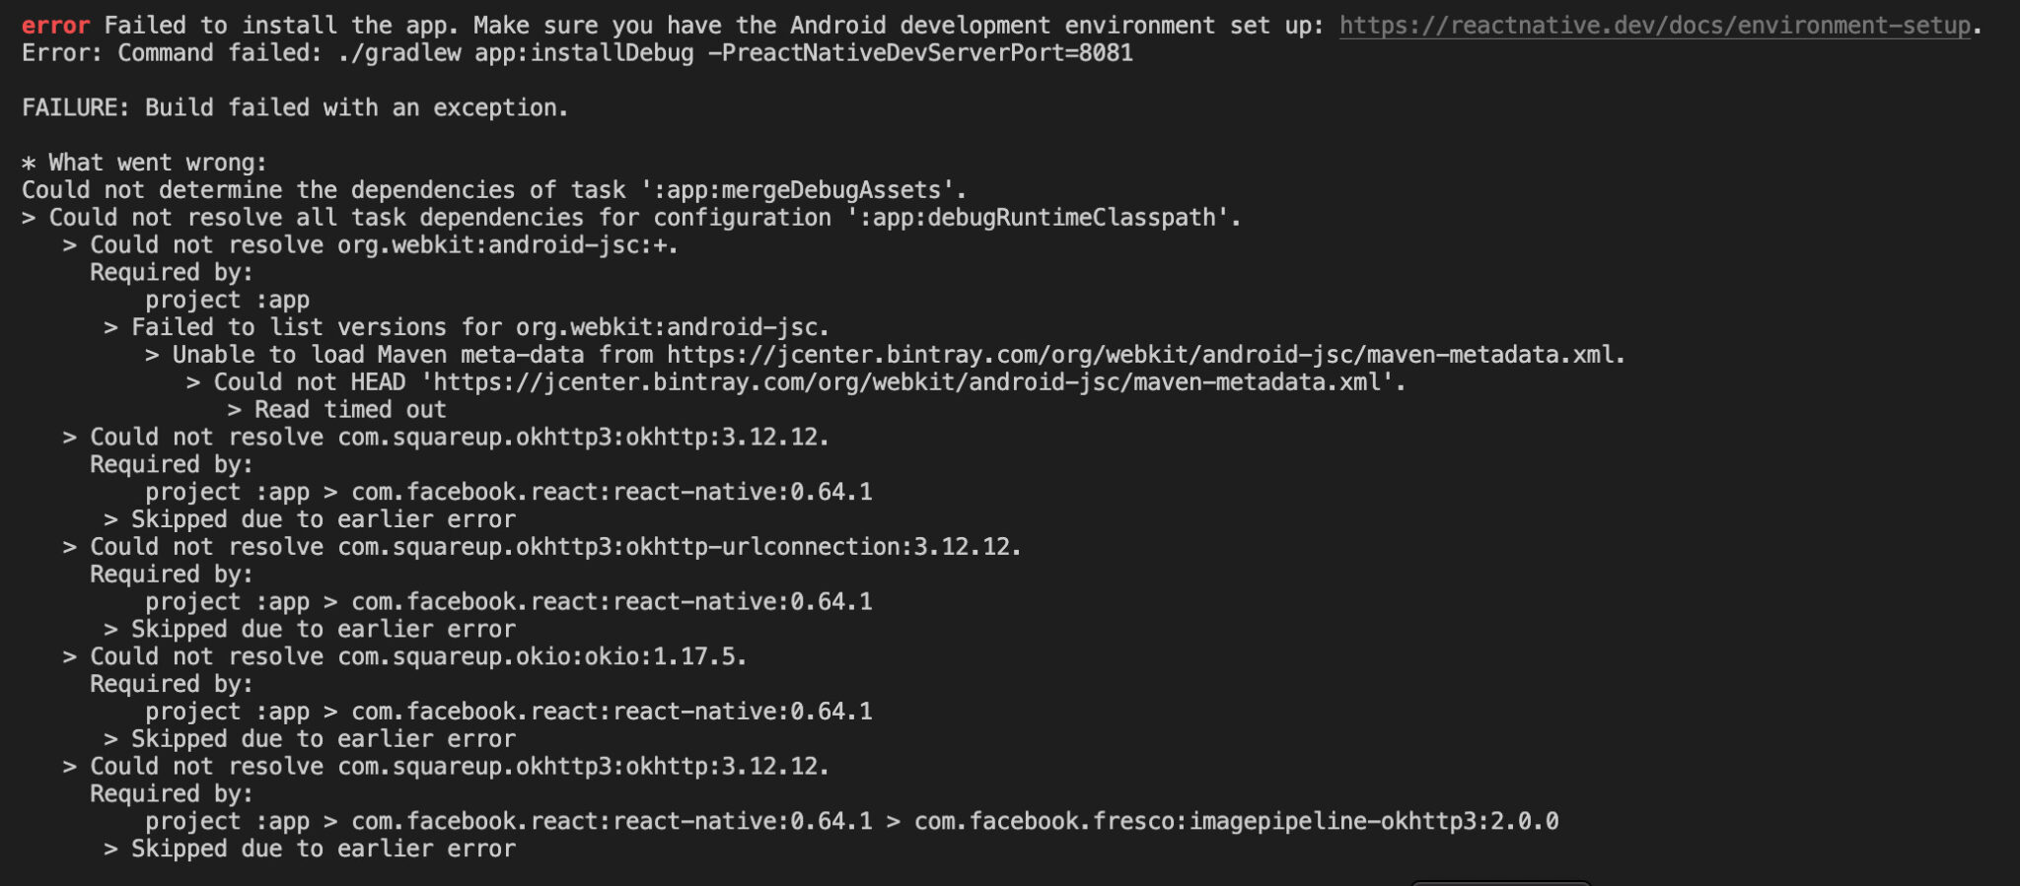The height and width of the screenshot is (886, 2020).
Task: Click the last "Skipped due to earlier error" line
Action: 310,849
